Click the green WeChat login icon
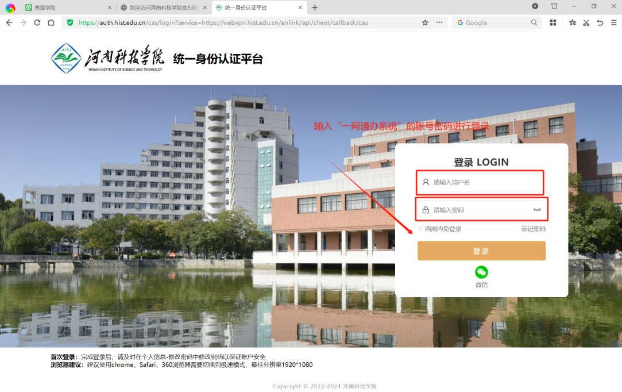622x392 pixels. 481,272
